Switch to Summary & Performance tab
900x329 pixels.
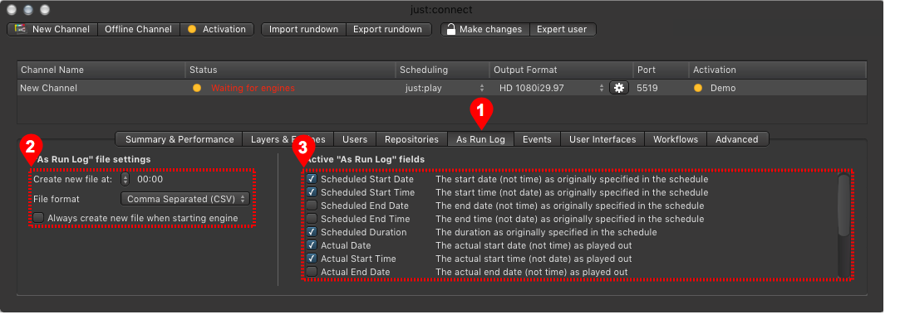180,139
